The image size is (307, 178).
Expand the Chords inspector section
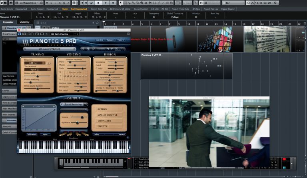point(9,91)
